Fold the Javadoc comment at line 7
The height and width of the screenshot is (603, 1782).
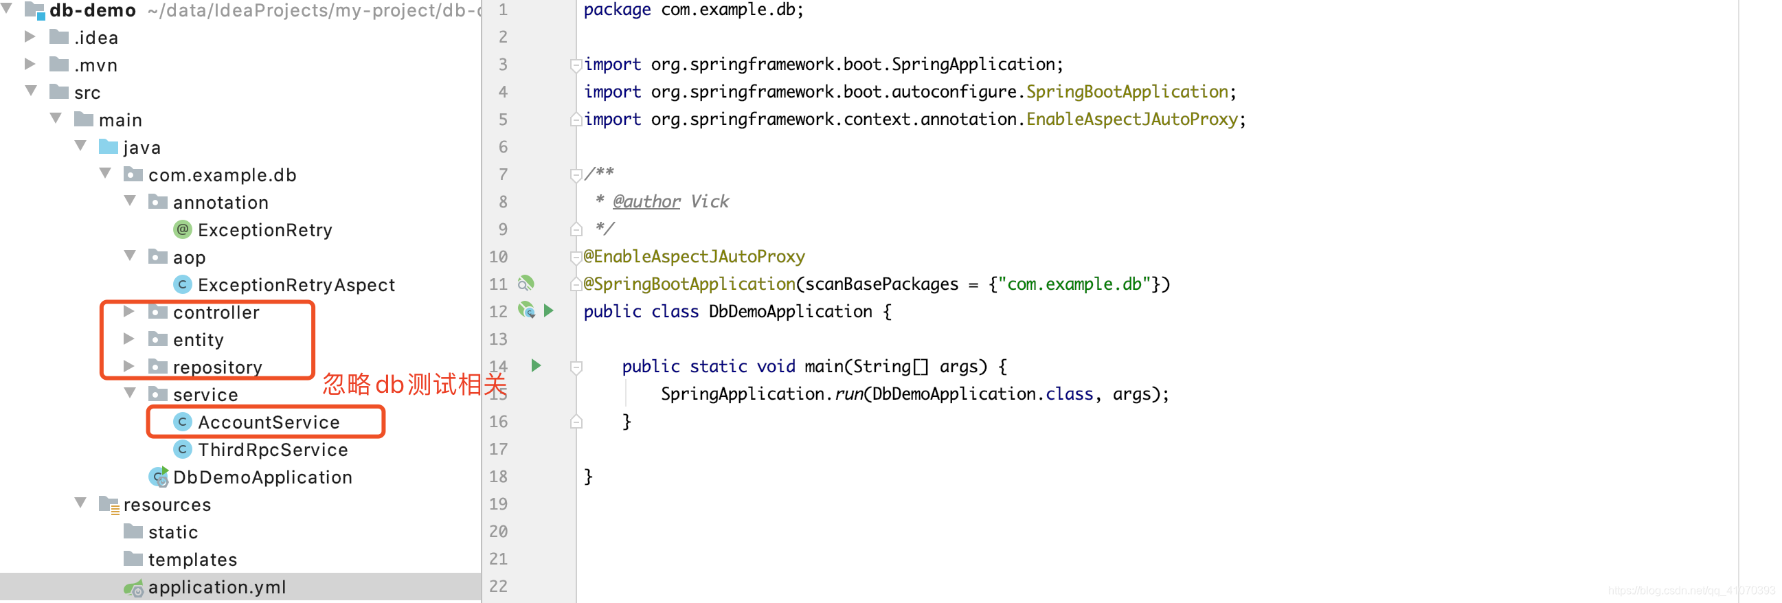(576, 175)
